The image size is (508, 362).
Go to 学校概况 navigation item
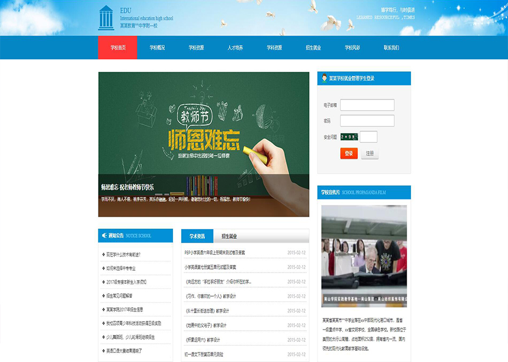[157, 48]
